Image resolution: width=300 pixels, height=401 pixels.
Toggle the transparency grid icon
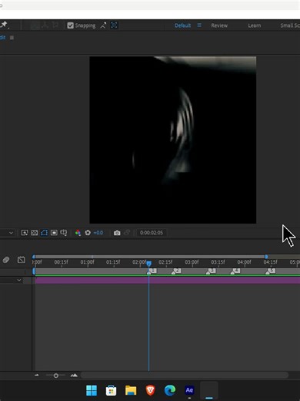click(35, 233)
